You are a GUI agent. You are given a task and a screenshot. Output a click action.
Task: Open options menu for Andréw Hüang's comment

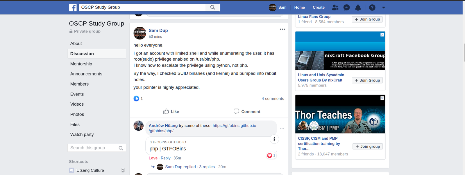(282, 129)
